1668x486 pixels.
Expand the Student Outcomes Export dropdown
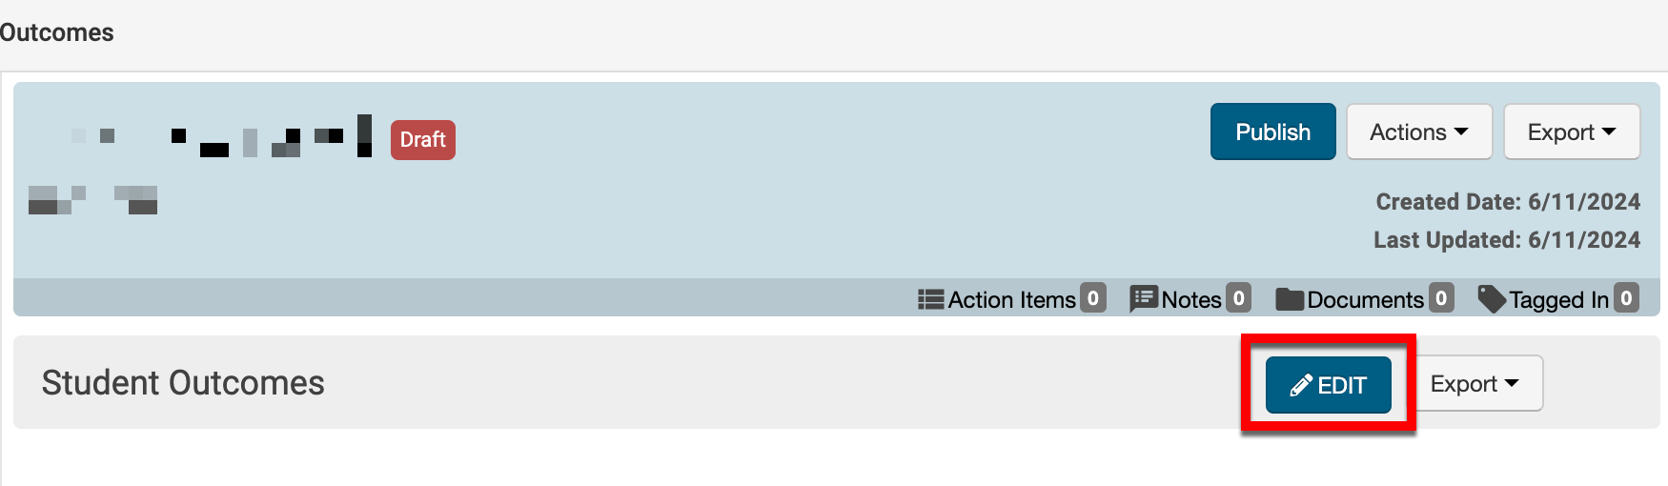pyautogui.click(x=1474, y=383)
